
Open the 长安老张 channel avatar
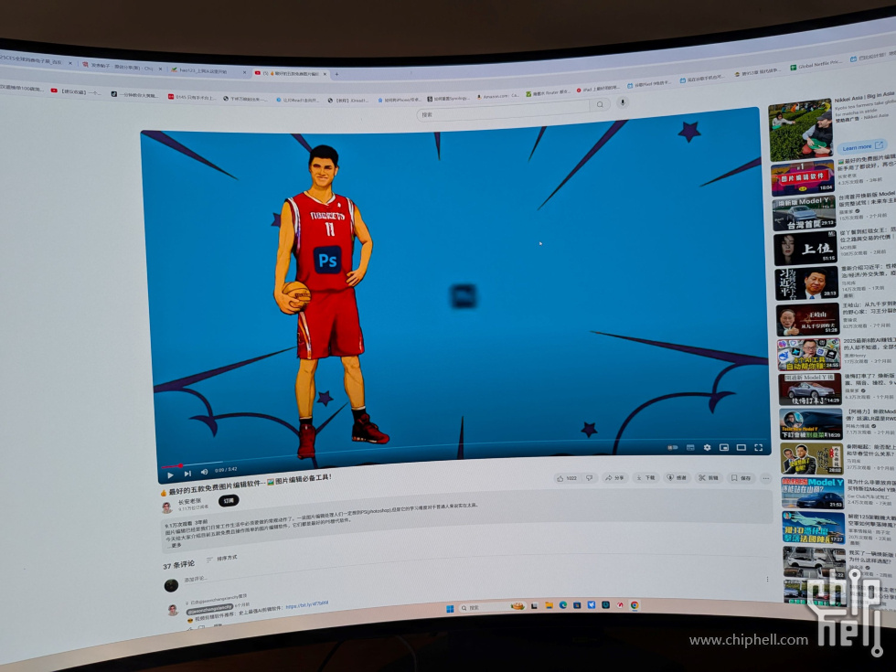point(166,507)
